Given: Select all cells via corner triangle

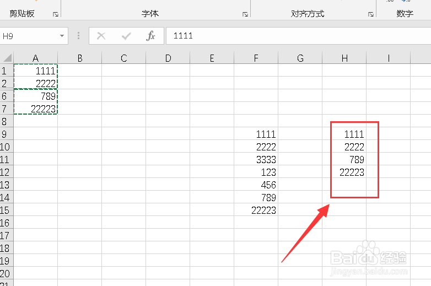Looking at the screenshot, I should click(x=7, y=58).
